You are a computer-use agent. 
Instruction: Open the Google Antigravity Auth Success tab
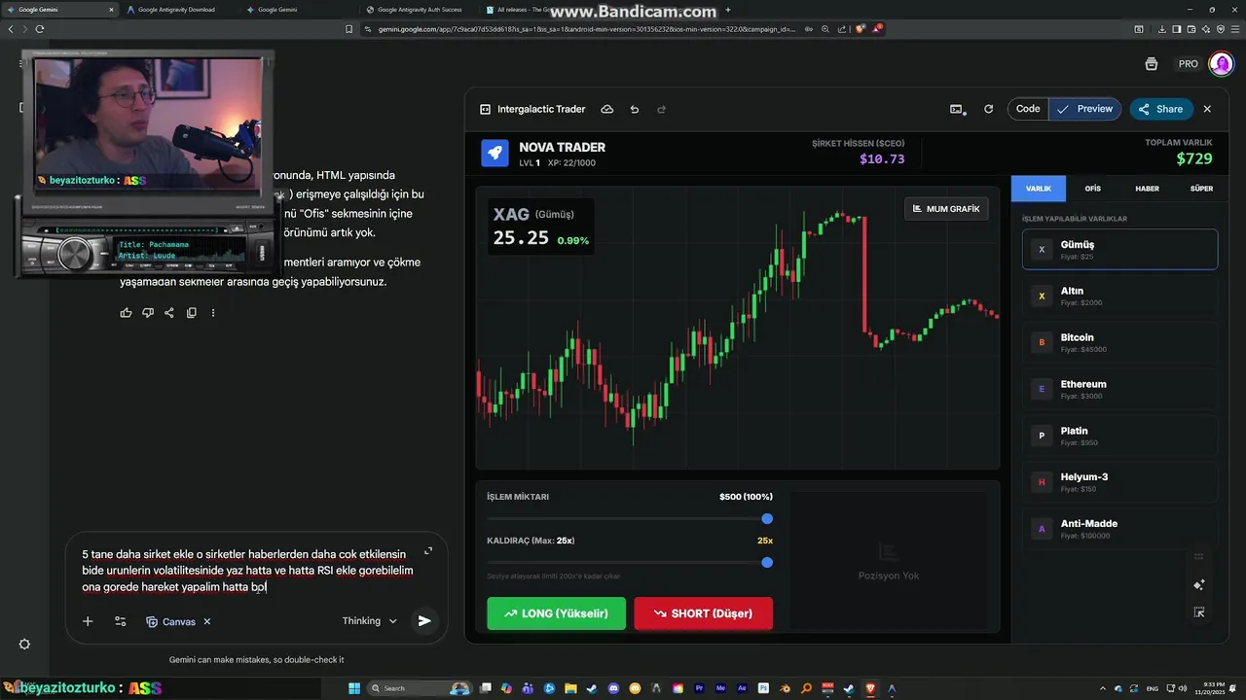(419, 9)
